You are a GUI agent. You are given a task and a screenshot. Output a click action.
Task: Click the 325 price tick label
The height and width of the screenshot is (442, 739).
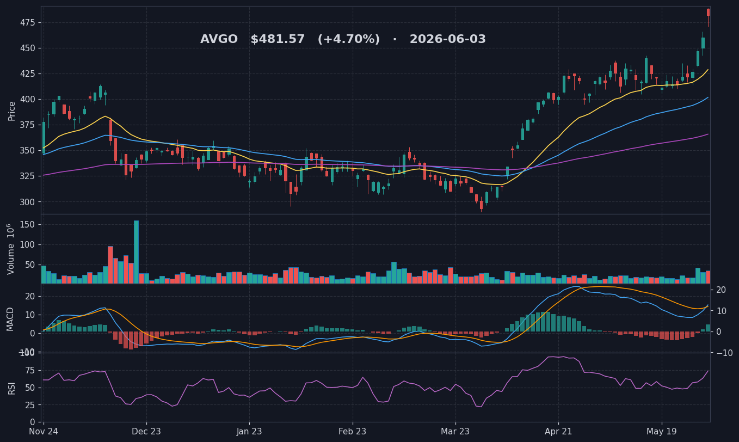click(x=27, y=176)
